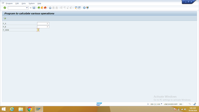Click the green Back icon
Image resolution: width=199 pixels, height=112 pixels.
pos(39,8)
